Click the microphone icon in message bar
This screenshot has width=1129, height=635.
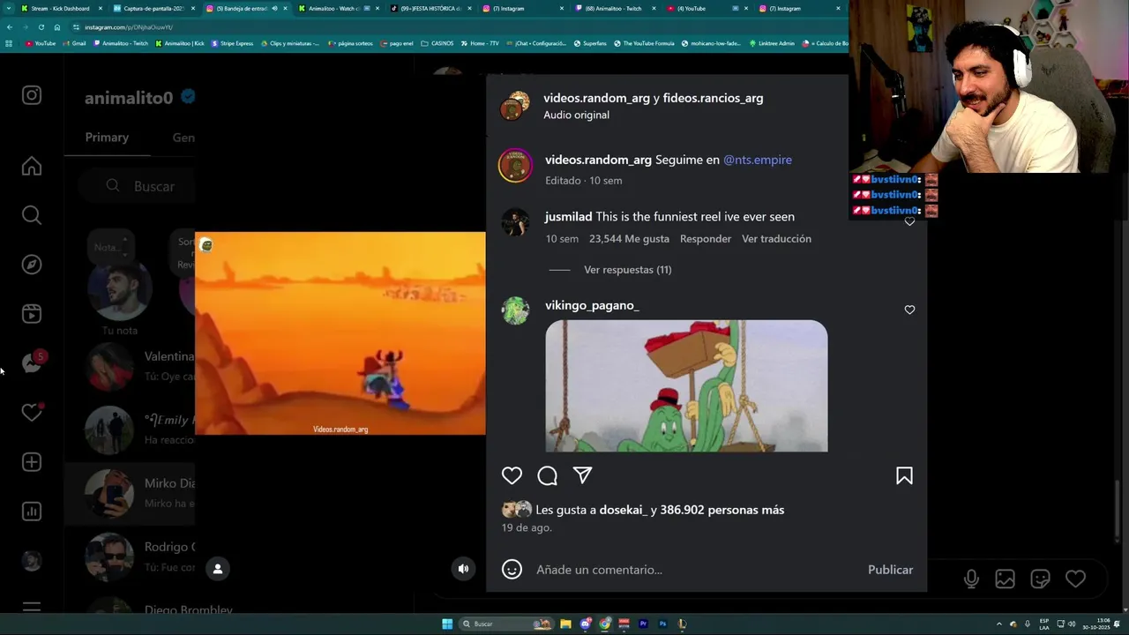click(971, 579)
